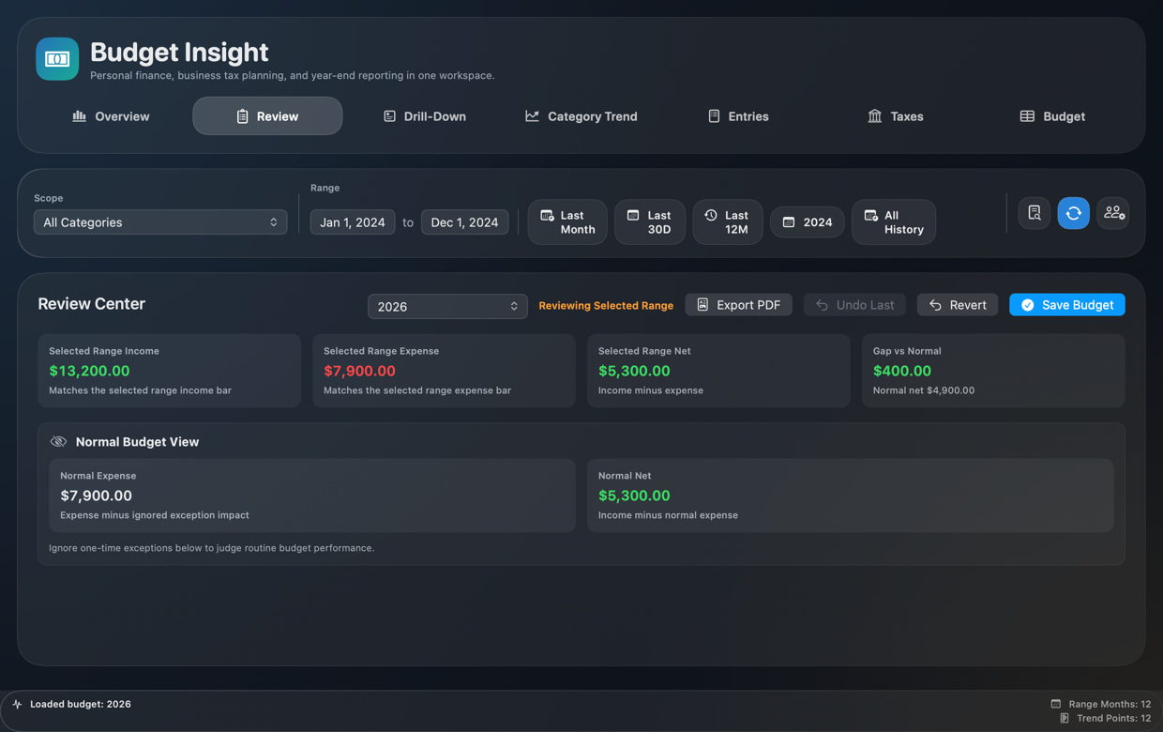The width and height of the screenshot is (1163, 732).
Task: Click the Normal Expense $7,900.00 value
Action: point(96,496)
